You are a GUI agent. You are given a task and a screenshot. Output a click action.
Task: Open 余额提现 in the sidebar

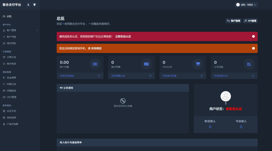tap(11, 91)
